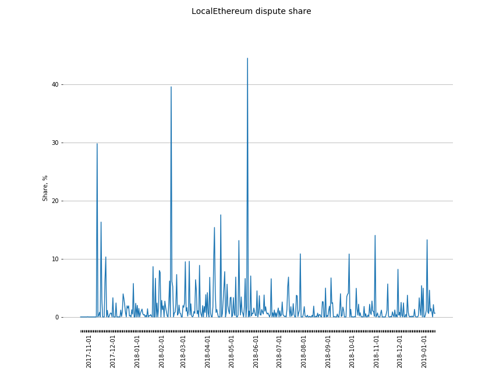Click the x-axis date label 2018-06-01
Image resolution: width=503 pixels, height=377 pixels.
[x=256, y=351]
